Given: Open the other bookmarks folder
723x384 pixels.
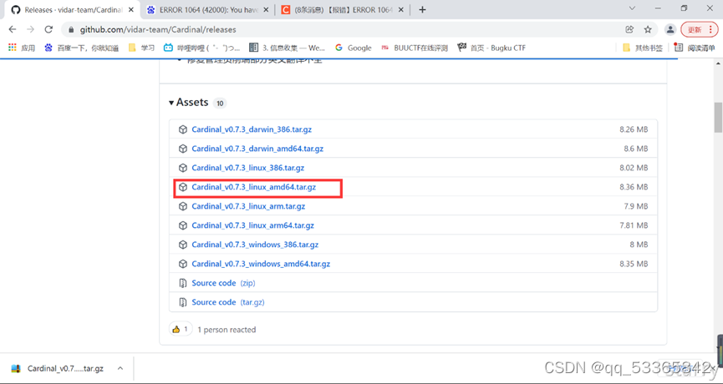Looking at the screenshot, I should [642, 48].
